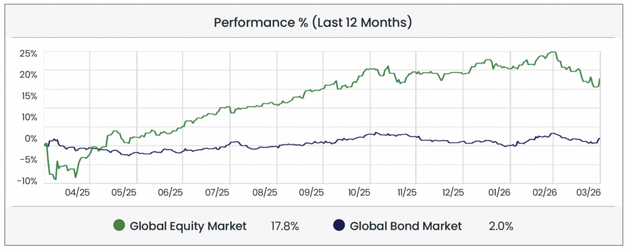Viewport: 628px width, 249px height.
Task: Click the 25% y-axis label
Action: (x=28, y=53)
